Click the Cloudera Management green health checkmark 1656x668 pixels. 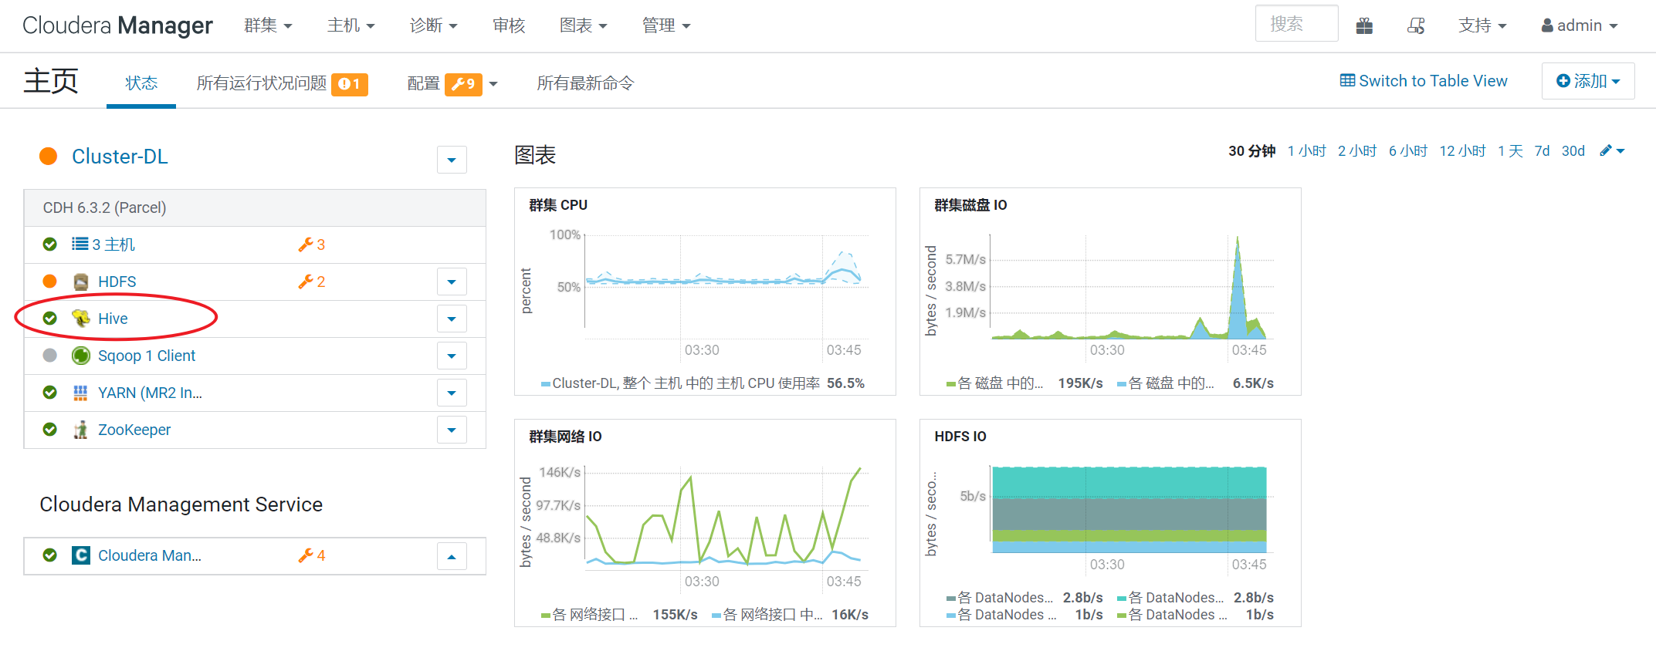point(50,555)
